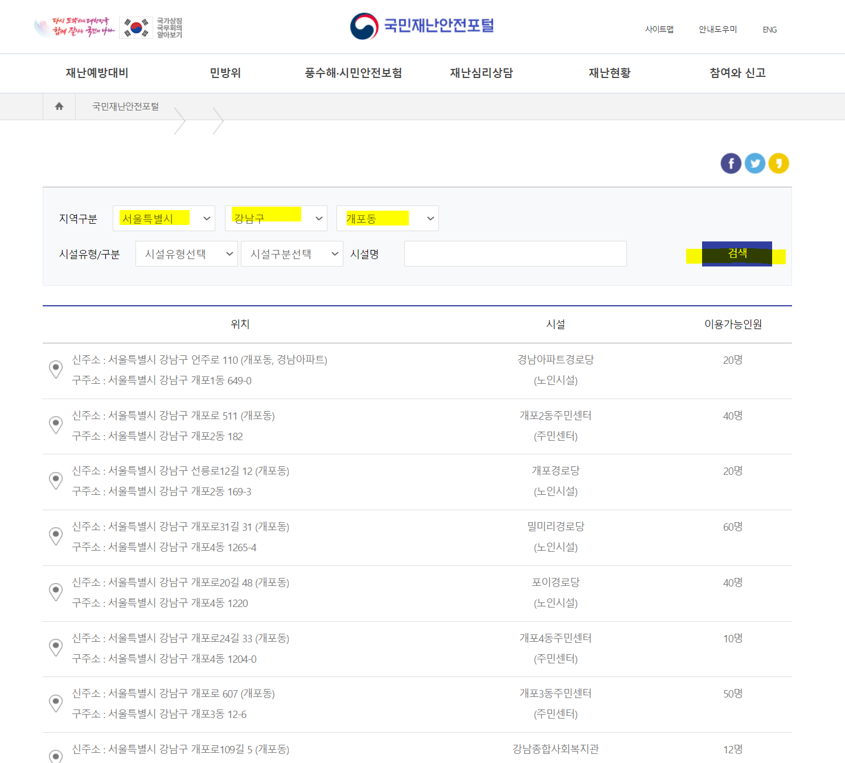845x763 pixels.
Task: Expand the 강남구 district dropdown
Action: (x=276, y=218)
